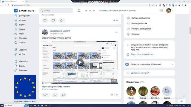Open a new browser tab

(x=27, y=1)
